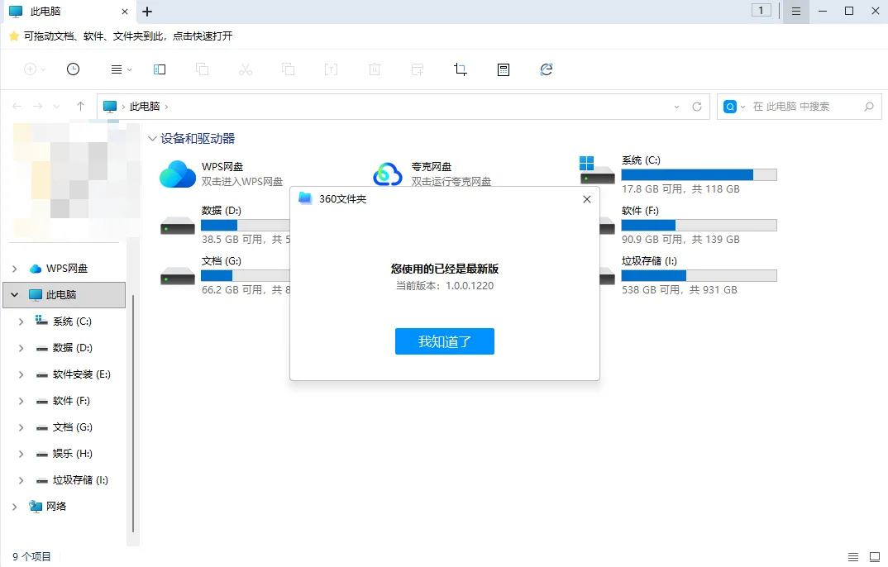Toggle the preview pane layout icon
Viewport: 888px width, 567px height.
pyautogui.click(x=160, y=69)
